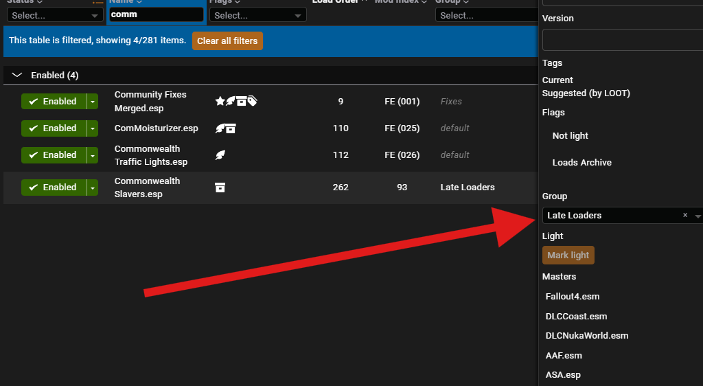703x386 pixels.
Task: Click DLCCoast.esm in Masters list
Action: [576, 316]
